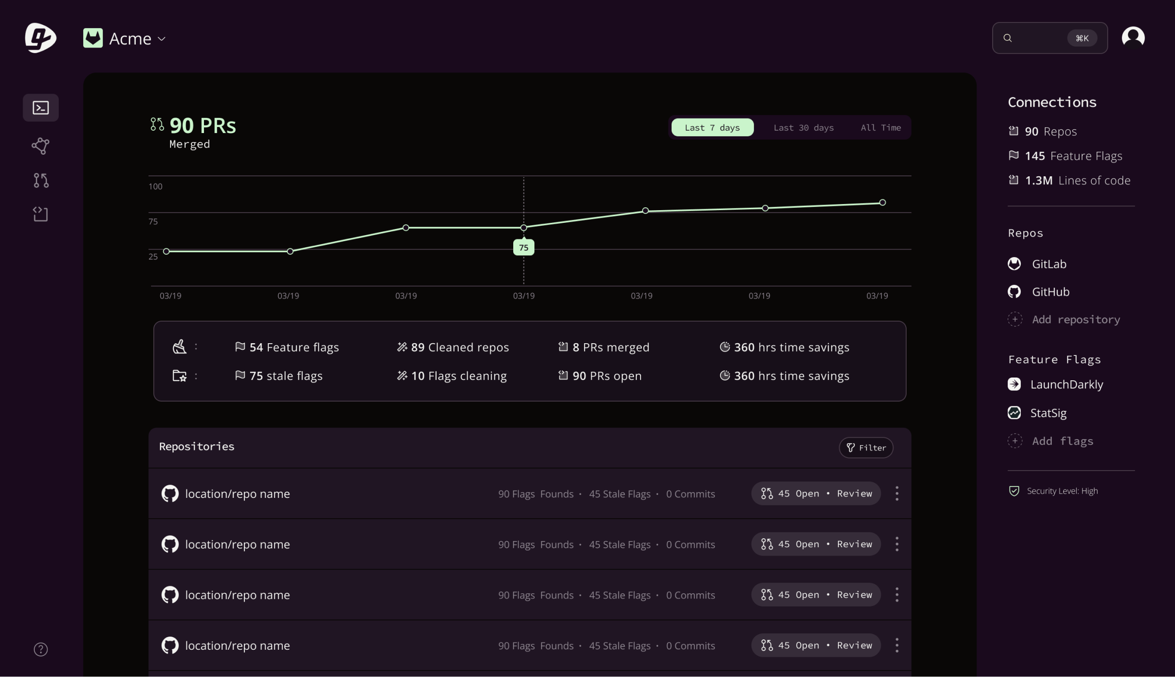
Task: Click 45 Open Review button, fourth repository
Action: coord(815,645)
